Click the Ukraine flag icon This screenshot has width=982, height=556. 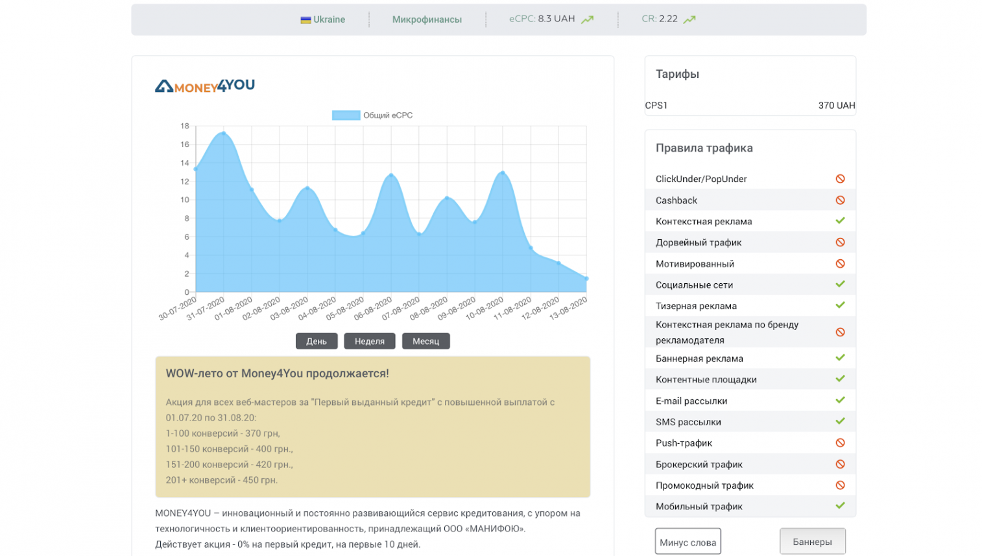(x=305, y=20)
